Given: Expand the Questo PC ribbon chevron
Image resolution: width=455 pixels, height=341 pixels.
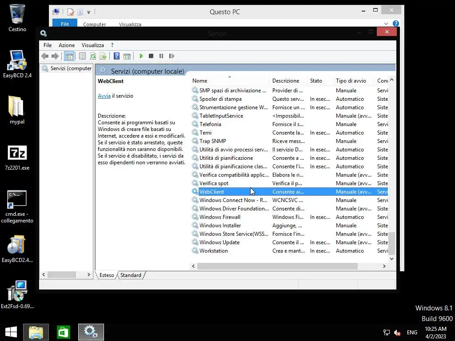Looking at the screenshot, I should point(386,24).
